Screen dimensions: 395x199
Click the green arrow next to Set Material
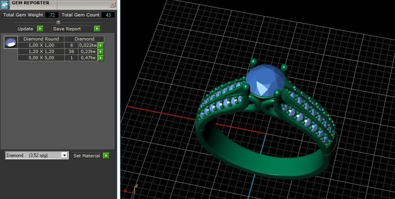106,156
